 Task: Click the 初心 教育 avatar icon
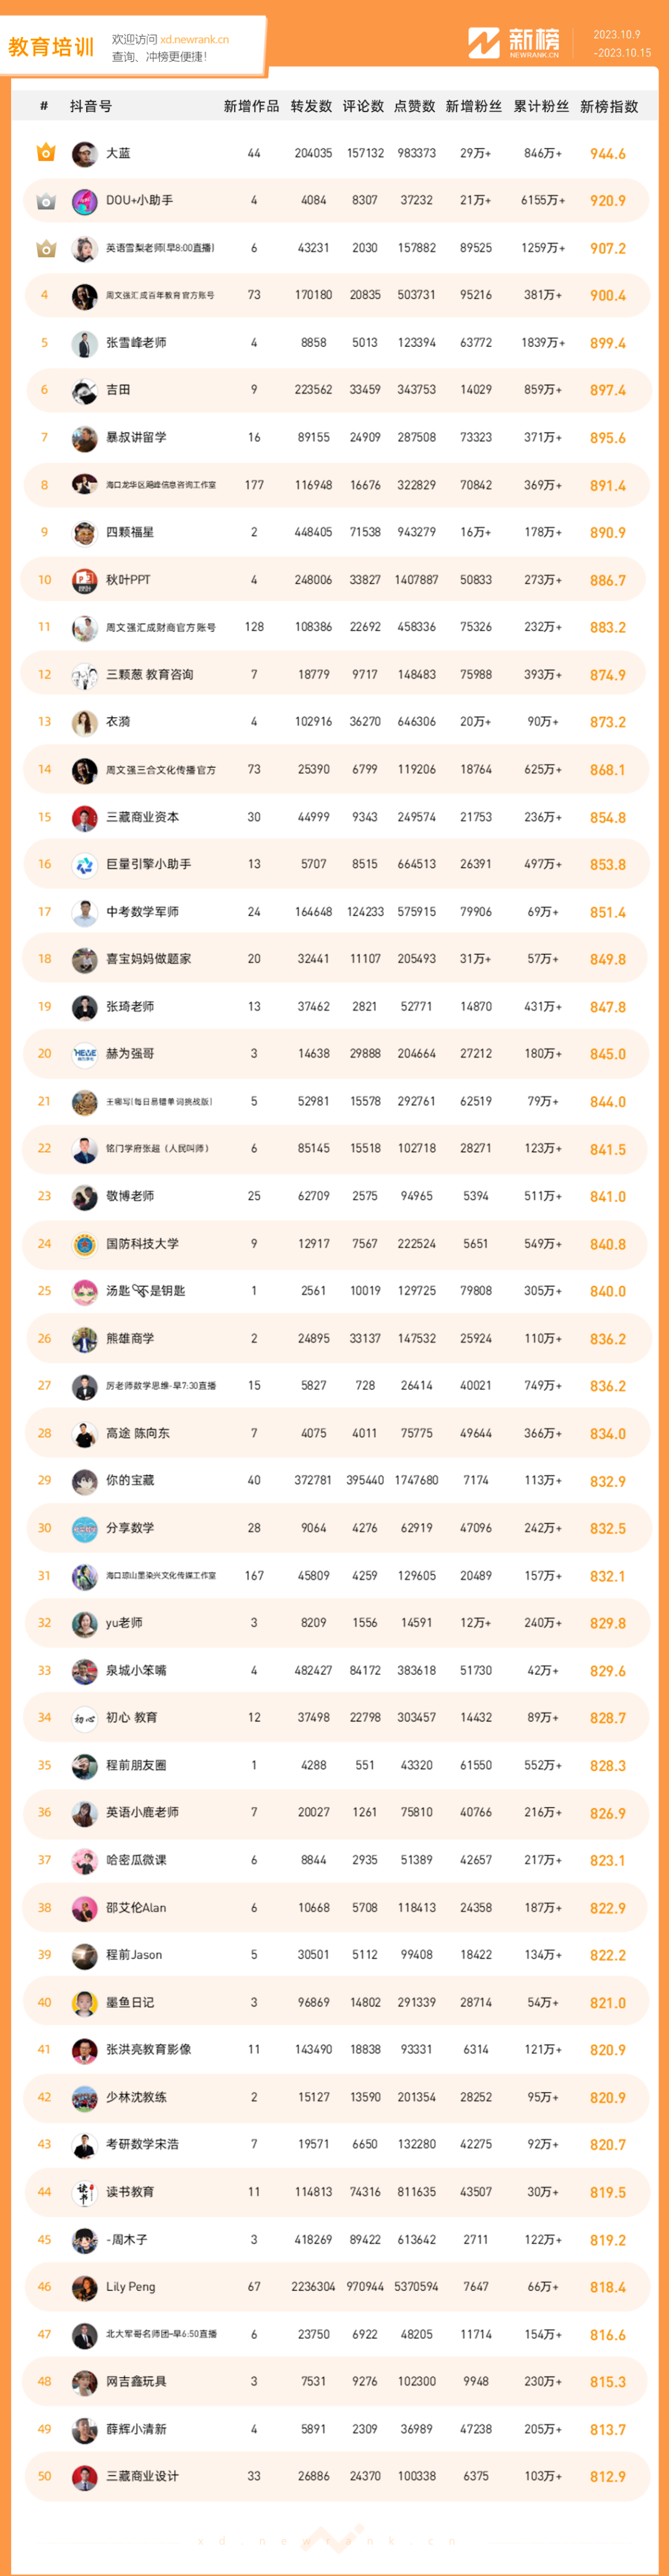(x=84, y=1718)
